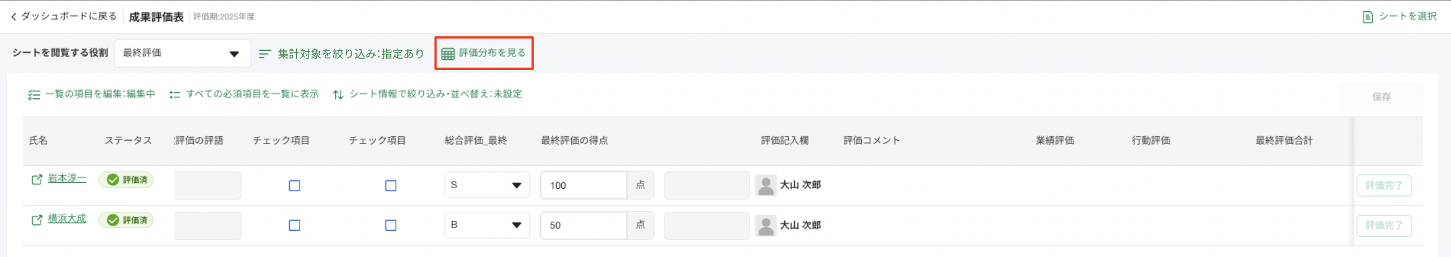1451x257 pixels.
Task: Click the 横浜大成 name link
Action: pos(67,218)
